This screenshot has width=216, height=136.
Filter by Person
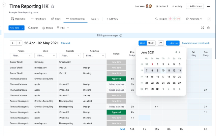click(x=47, y=28)
